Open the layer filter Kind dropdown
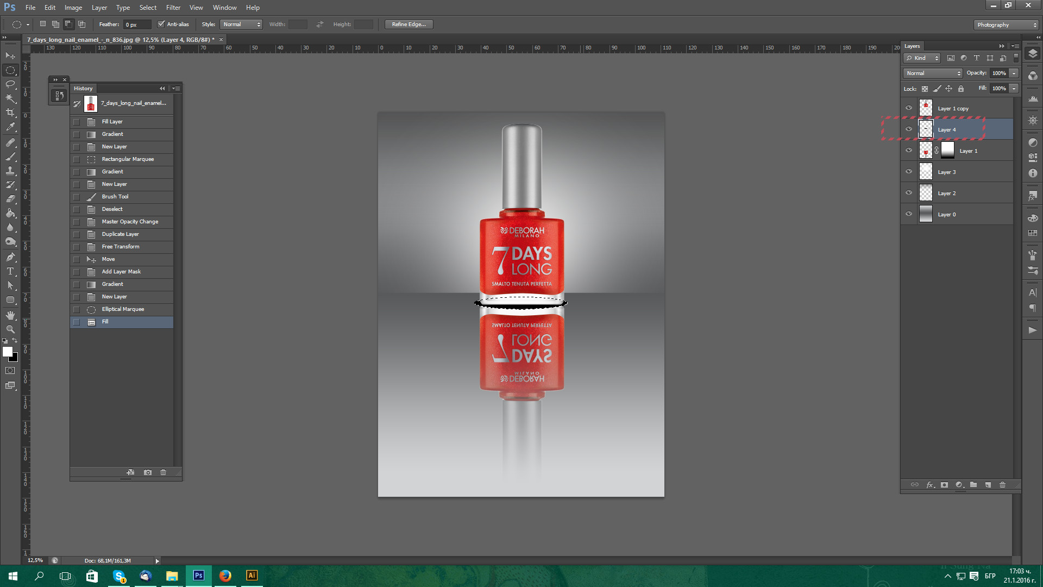The width and height of the screenshot is (1043, 587). coord(922,58)
